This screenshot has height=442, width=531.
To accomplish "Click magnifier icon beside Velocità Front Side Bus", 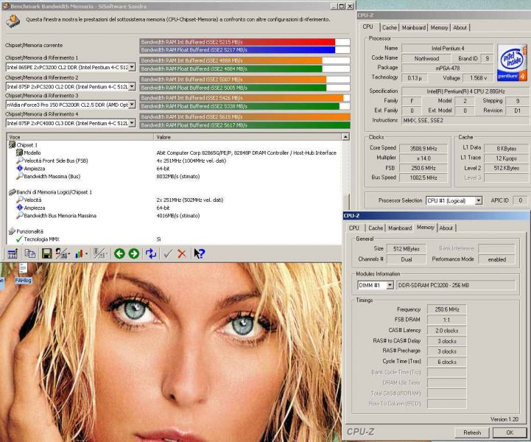I will [x=20, y=160].
